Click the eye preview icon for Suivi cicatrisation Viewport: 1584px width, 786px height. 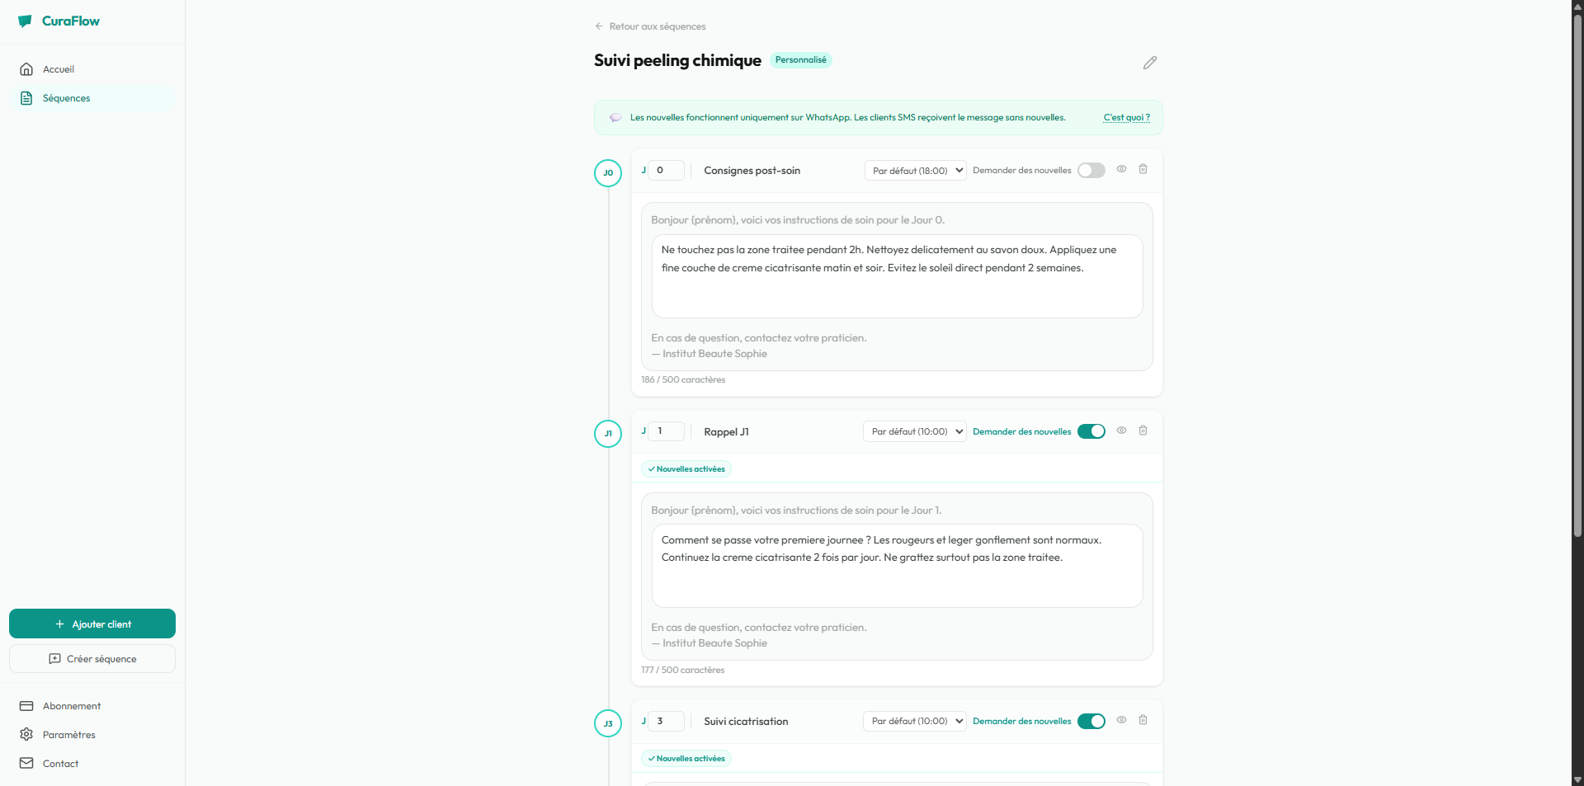point(1121,720)
